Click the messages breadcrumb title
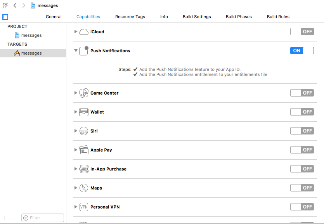This screenshot has height=224, width=324. pyautogui.click(x=48, y=5)
